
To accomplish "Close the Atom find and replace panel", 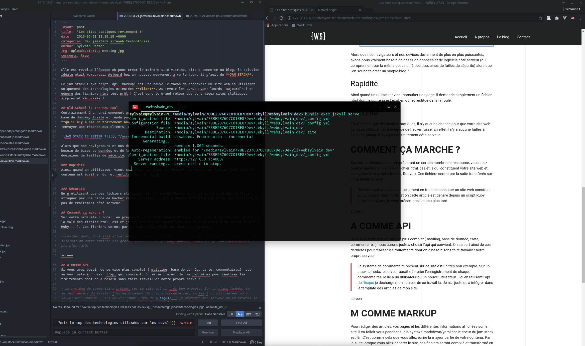I will click(260, 308).
